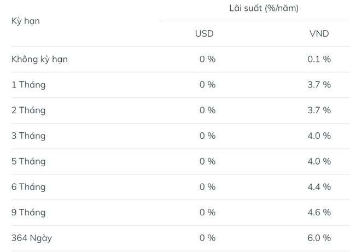Select the Không kỳ hạn row label
The height and width of the screenshot is (252, 350).
[x=39, y=60]
